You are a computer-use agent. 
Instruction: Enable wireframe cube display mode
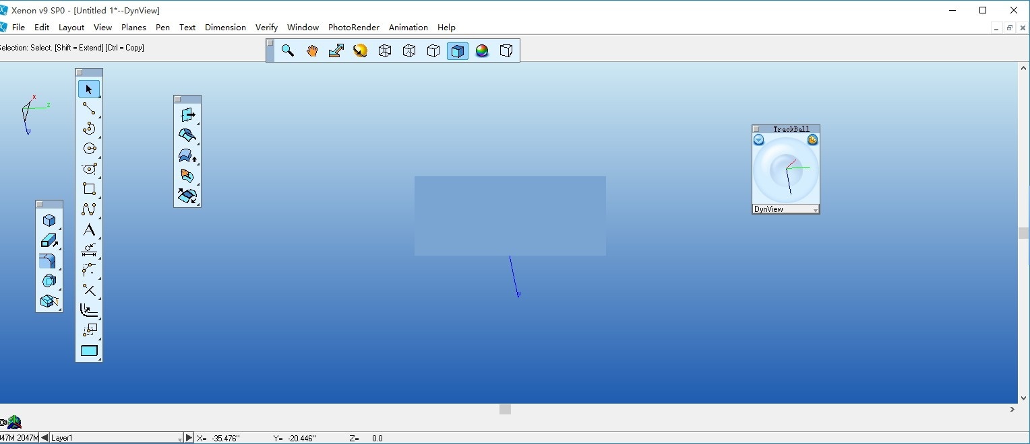coord(385,50)
